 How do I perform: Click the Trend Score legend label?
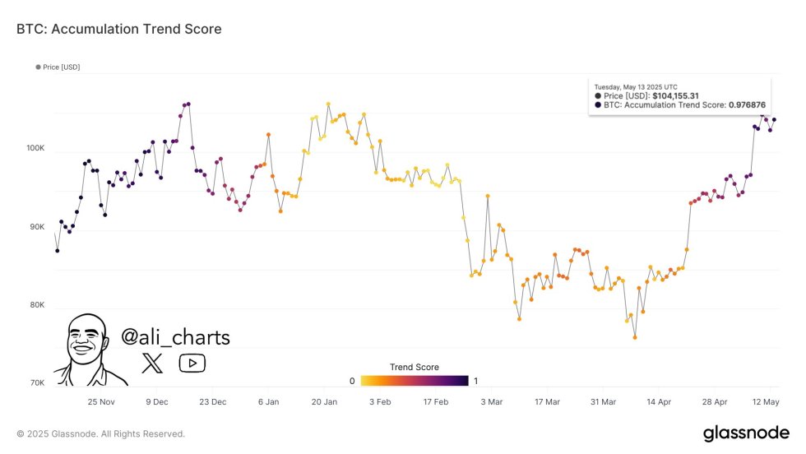pos(414,367)
